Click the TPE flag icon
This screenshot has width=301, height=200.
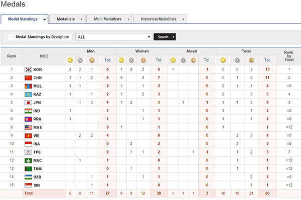point(28,152)
